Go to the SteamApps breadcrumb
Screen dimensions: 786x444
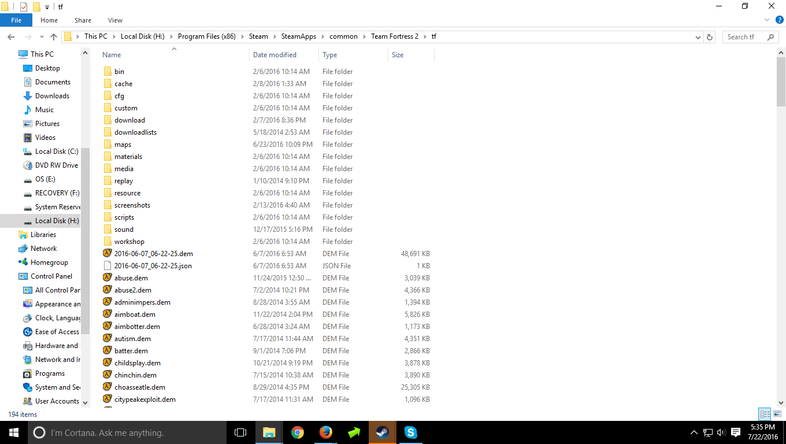pyautogui.click(x=299, y=36)
